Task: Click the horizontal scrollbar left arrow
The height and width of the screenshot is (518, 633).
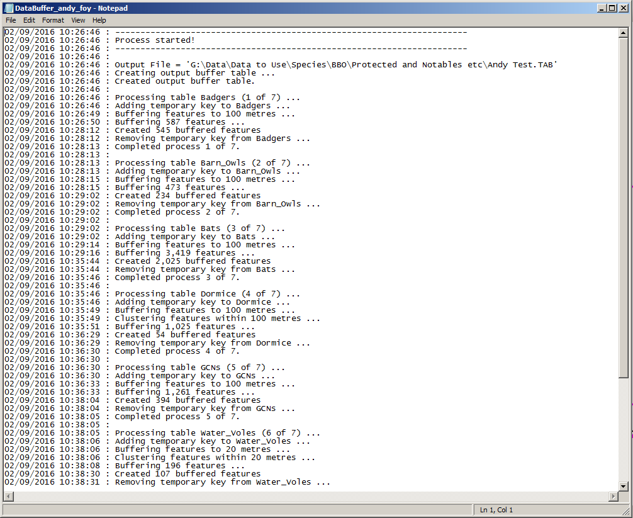Action: (x=8, y=496)
